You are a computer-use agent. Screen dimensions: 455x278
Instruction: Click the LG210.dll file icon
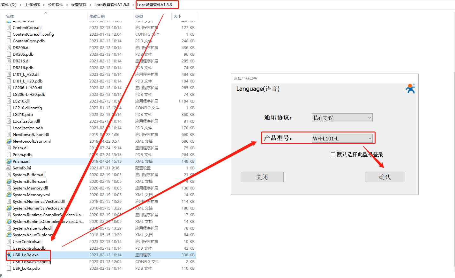[9, 101]
